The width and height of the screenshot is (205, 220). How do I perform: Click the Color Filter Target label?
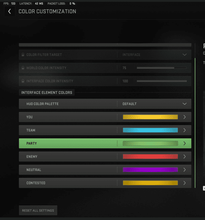pyautogui.click(x=44, y=55)
